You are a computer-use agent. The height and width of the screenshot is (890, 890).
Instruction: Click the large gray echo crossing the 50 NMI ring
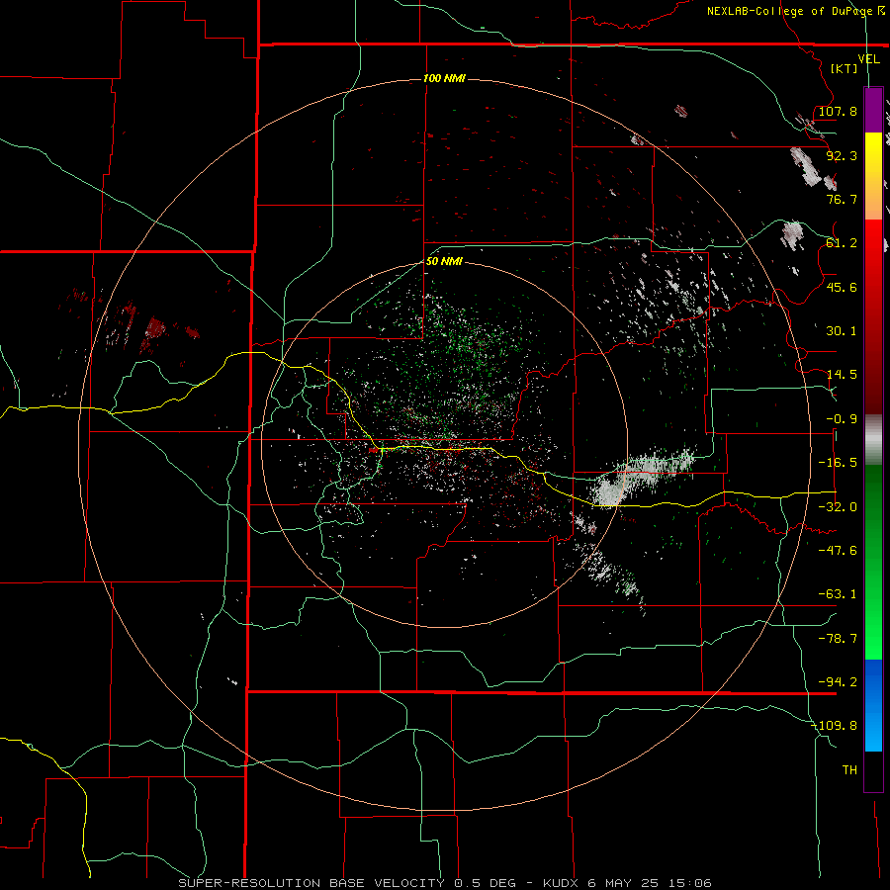tap(642, 476)
